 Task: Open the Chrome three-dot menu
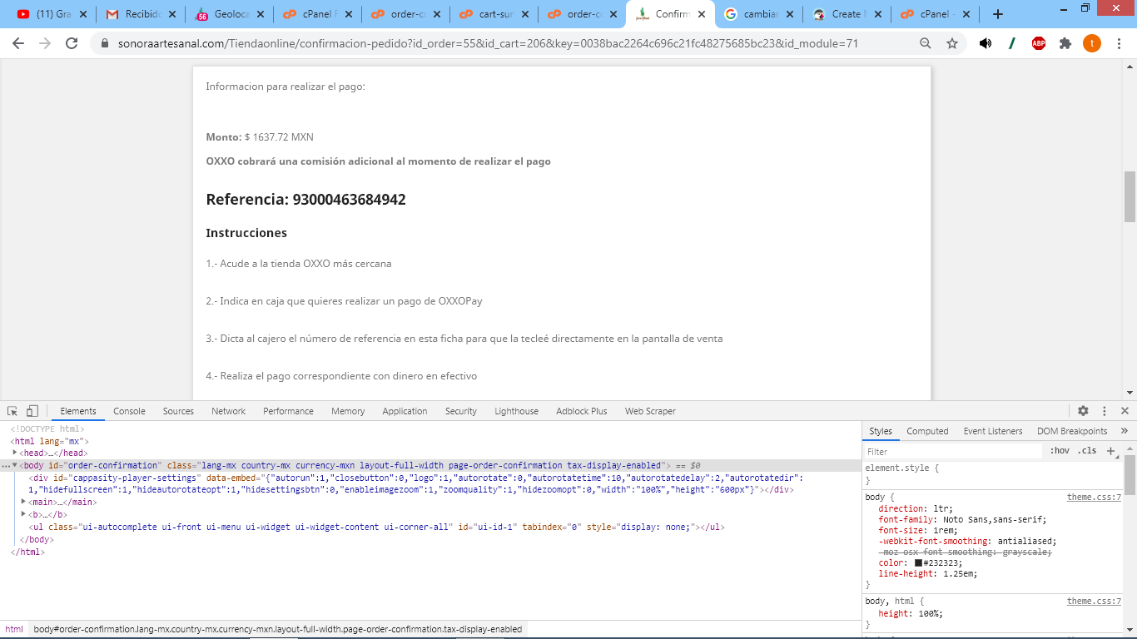coord(1119,43)
